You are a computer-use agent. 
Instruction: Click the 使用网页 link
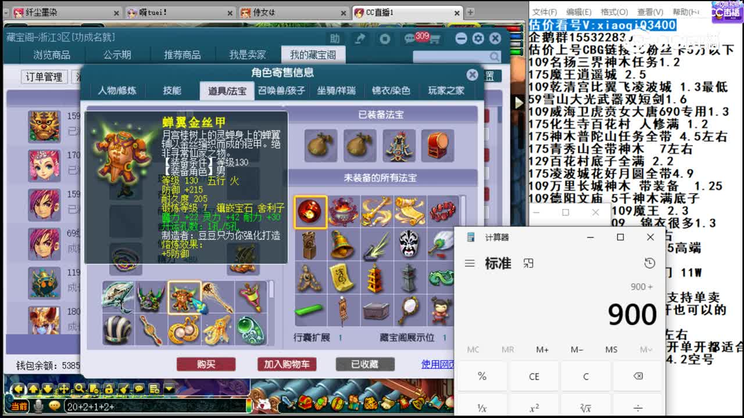tap(438, 364)
